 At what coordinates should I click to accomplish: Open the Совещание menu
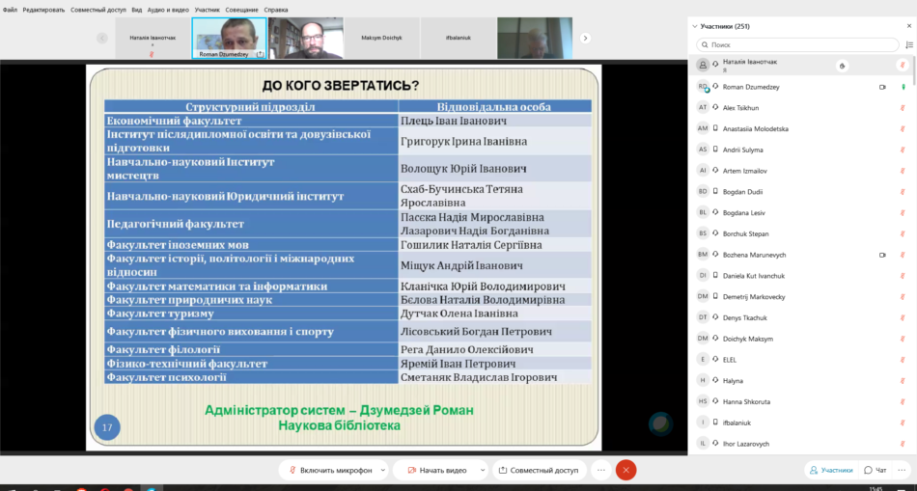[x=241, y=10]
